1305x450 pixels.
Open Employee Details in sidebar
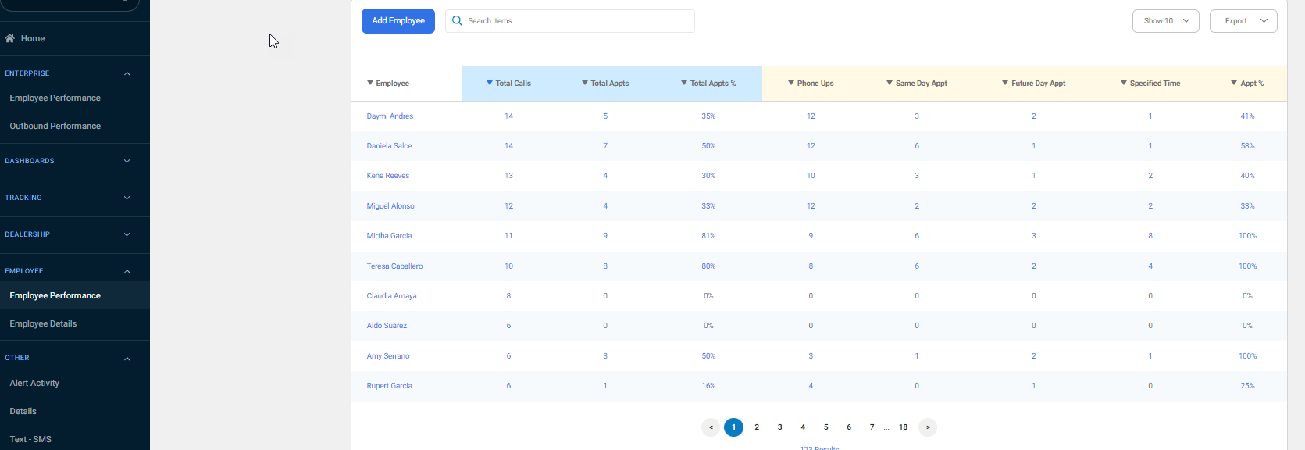click(43, 323)
